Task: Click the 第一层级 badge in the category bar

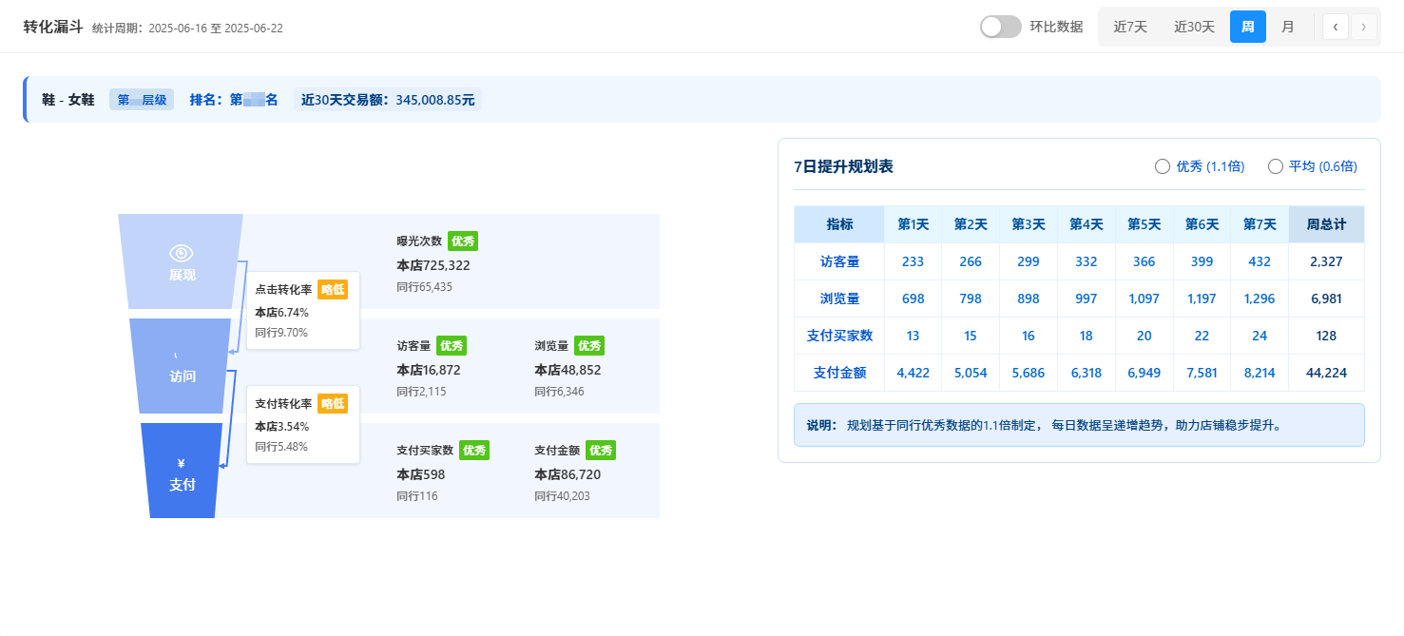Action: (x=141, y=99)
